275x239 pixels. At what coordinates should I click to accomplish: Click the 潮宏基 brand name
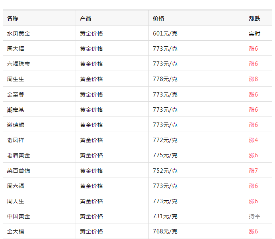tap(16, 110)
